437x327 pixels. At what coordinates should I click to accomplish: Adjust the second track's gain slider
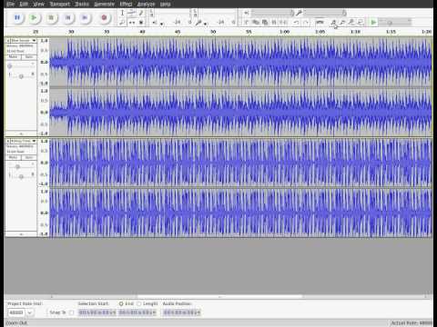pos(21,166)
